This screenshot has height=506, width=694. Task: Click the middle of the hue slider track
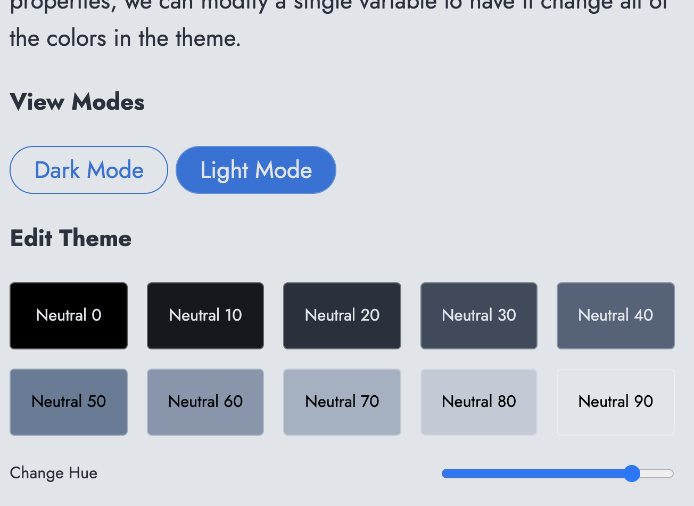(557, 473)
